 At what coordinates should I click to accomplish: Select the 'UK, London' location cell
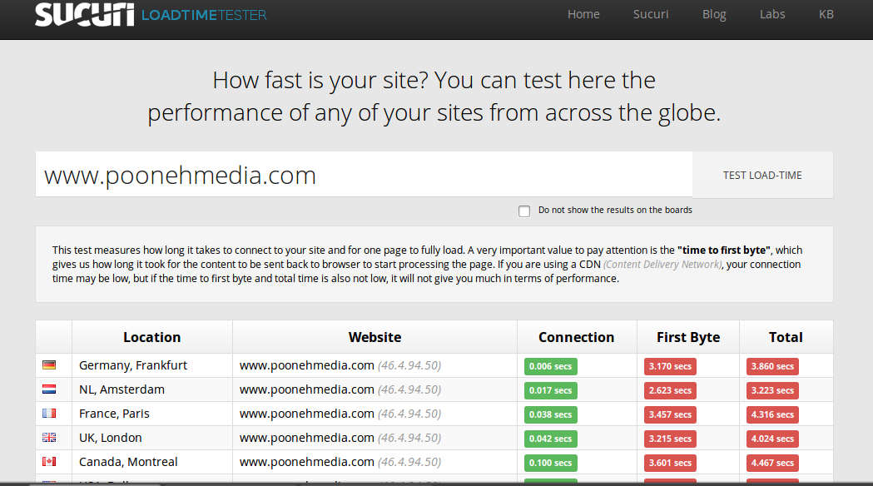point(152,438)
